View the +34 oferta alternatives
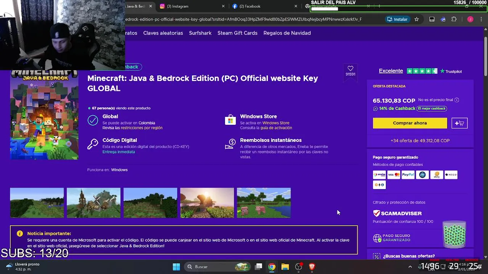This screenshot has height=274, width=488. pos(420,140)
